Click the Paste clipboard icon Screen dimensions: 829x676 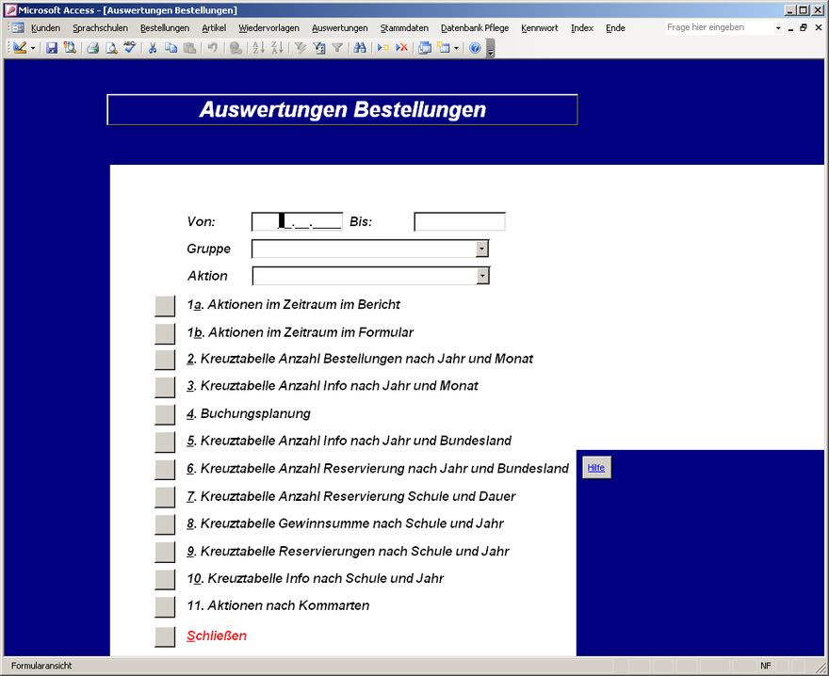click(189, 48)
